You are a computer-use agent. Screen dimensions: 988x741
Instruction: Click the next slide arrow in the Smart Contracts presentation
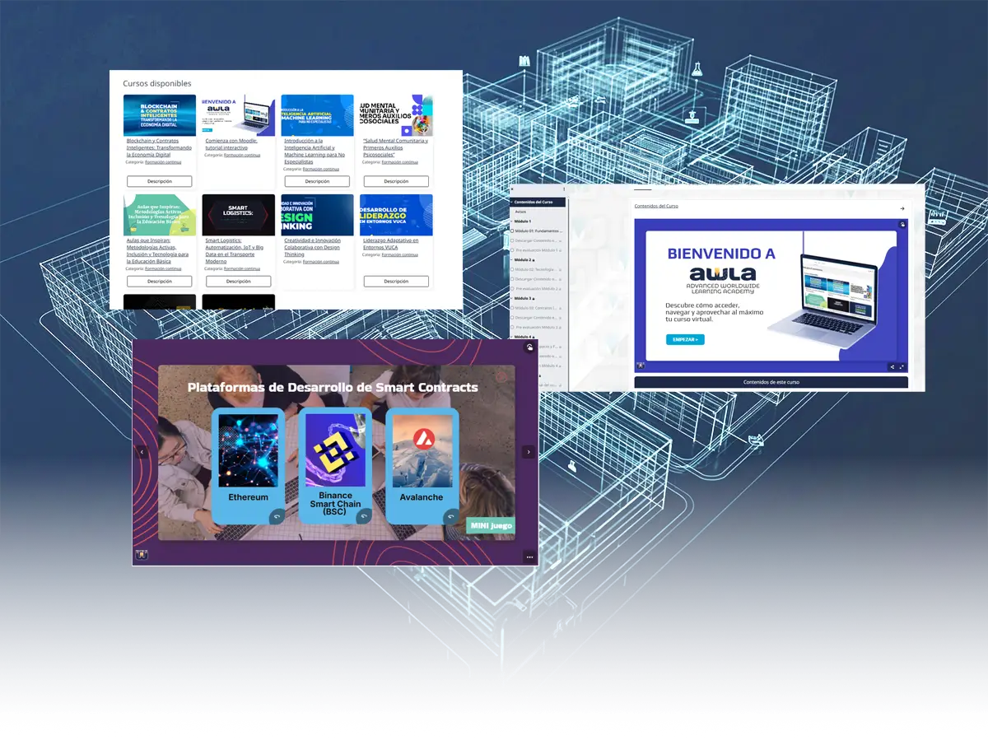click(528, 452)
